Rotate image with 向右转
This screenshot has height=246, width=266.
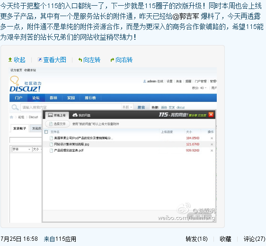pos(124,60)
